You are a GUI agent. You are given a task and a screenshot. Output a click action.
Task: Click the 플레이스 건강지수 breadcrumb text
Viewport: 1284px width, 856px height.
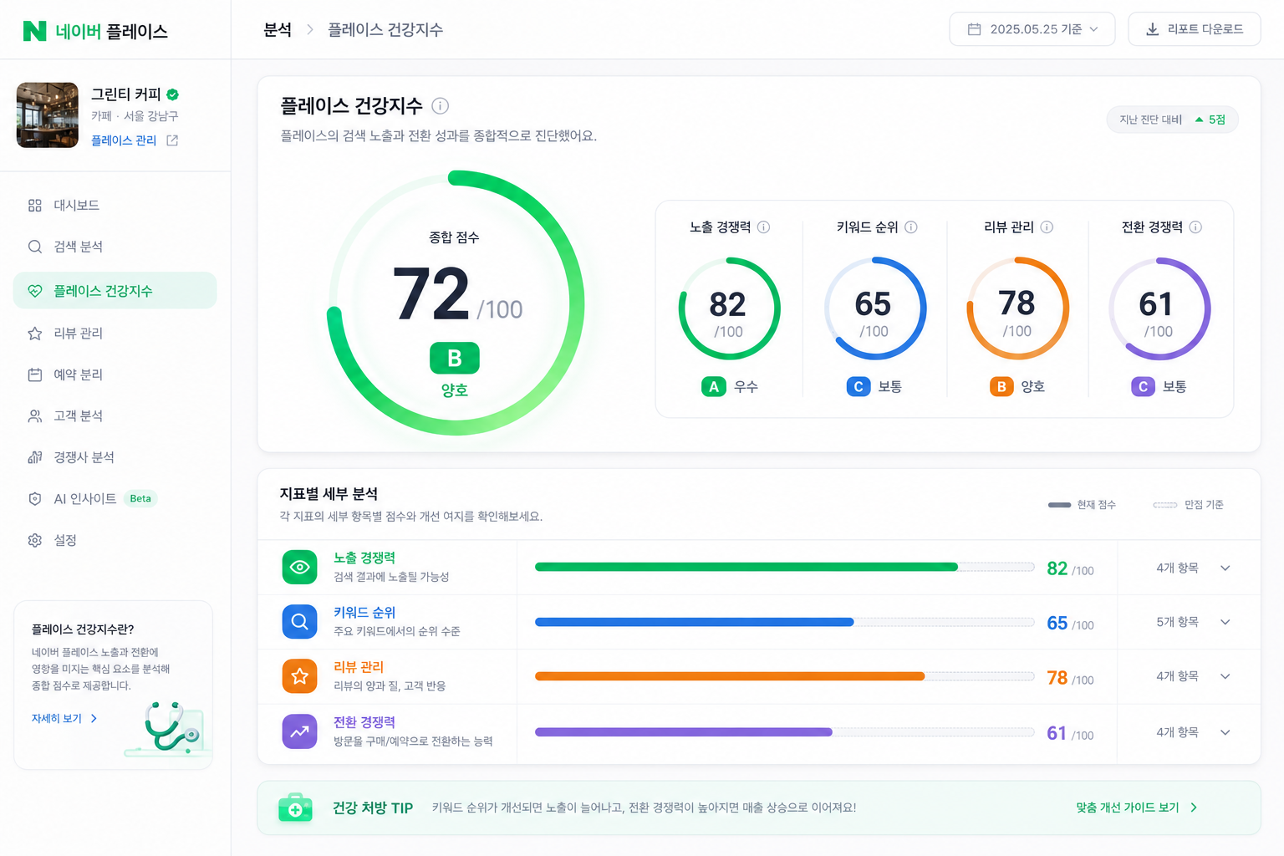pos(385,30)
